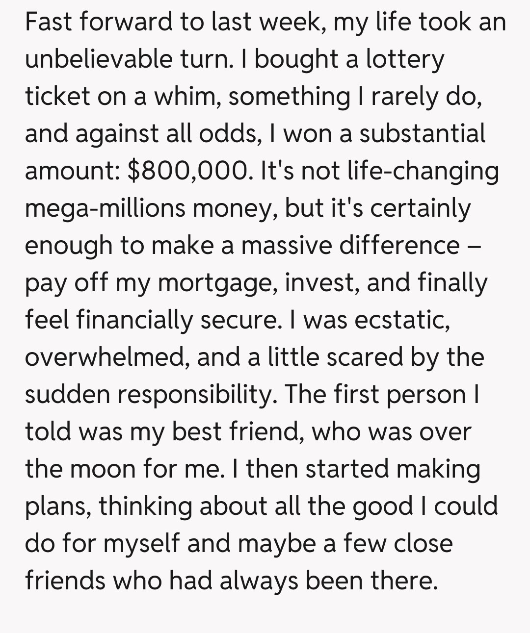The height and width of the screenshot is (633, 530).
Task: Tap the "$800,000" amount in the text
Action: pos(187,171)
